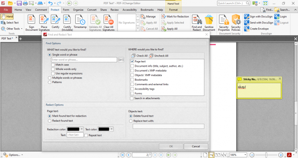Click the Undo arrow

tap(50, 3)
